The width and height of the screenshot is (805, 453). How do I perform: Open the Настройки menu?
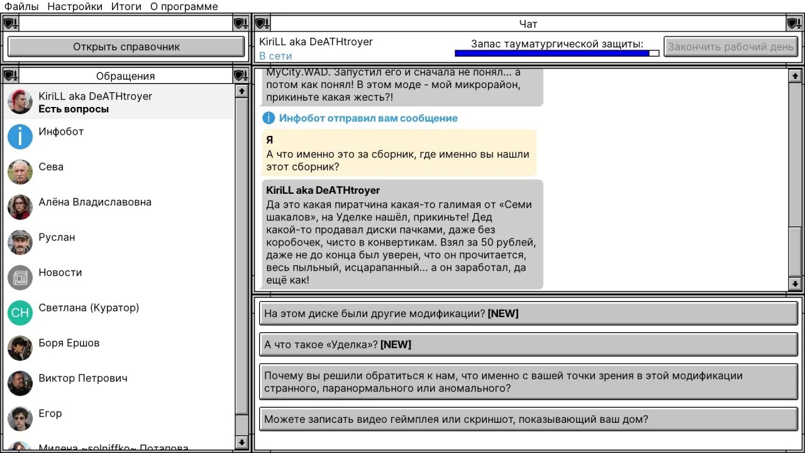click(x=75, y=7)
